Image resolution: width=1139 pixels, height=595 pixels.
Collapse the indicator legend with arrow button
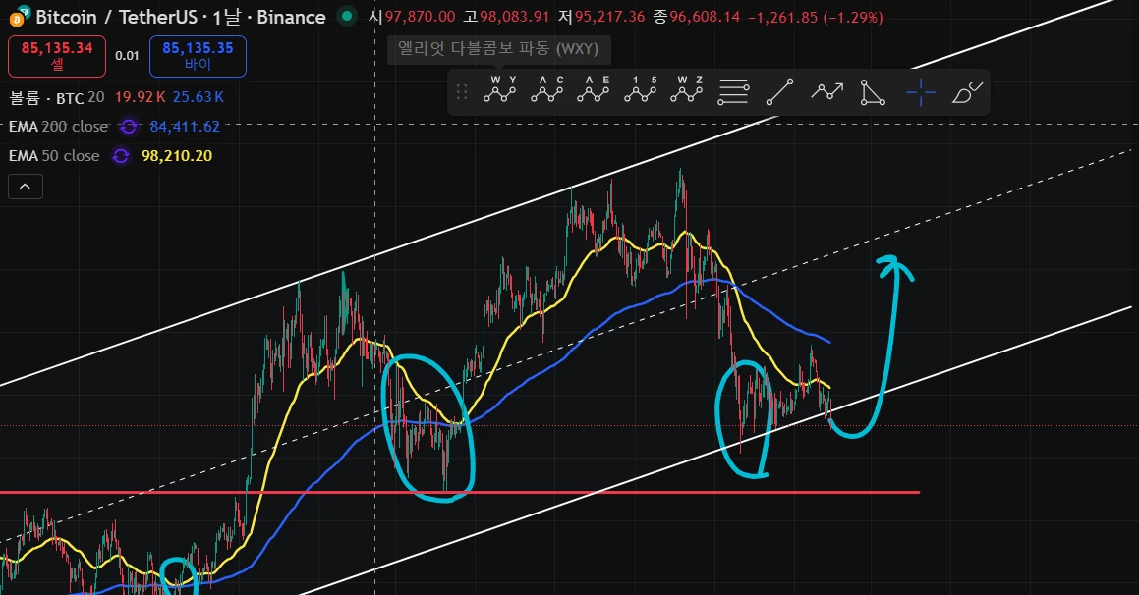click(26, 187)
